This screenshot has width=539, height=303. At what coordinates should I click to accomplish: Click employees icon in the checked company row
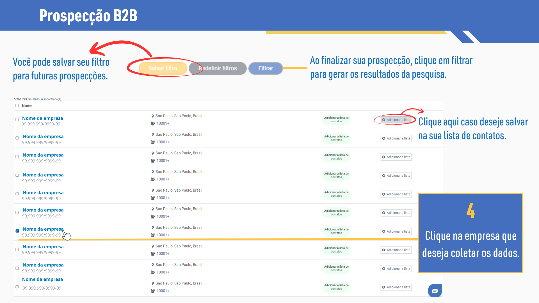(x=153, y=235)
